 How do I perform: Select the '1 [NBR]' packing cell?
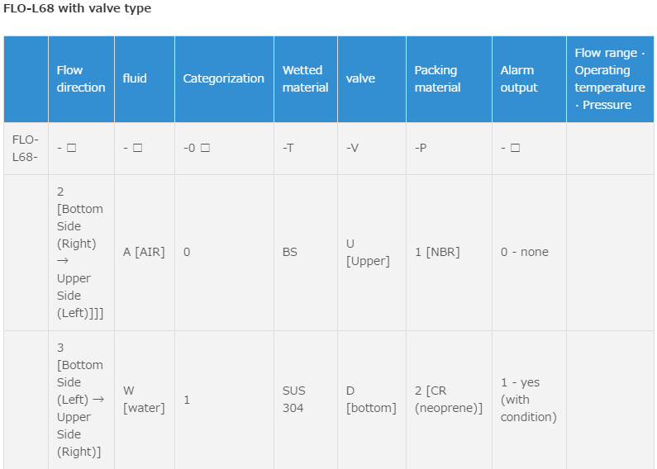[x=437, y=252]
